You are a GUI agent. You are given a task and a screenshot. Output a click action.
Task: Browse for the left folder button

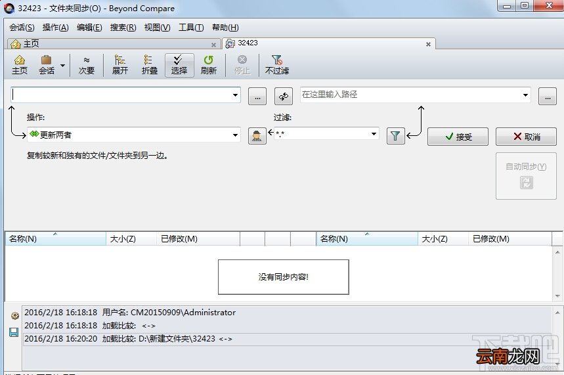(257, 96)
